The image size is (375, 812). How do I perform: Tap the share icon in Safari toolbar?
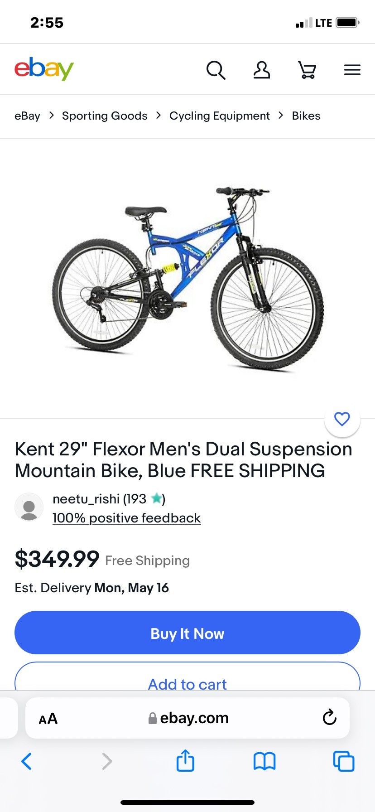point(185,761)
